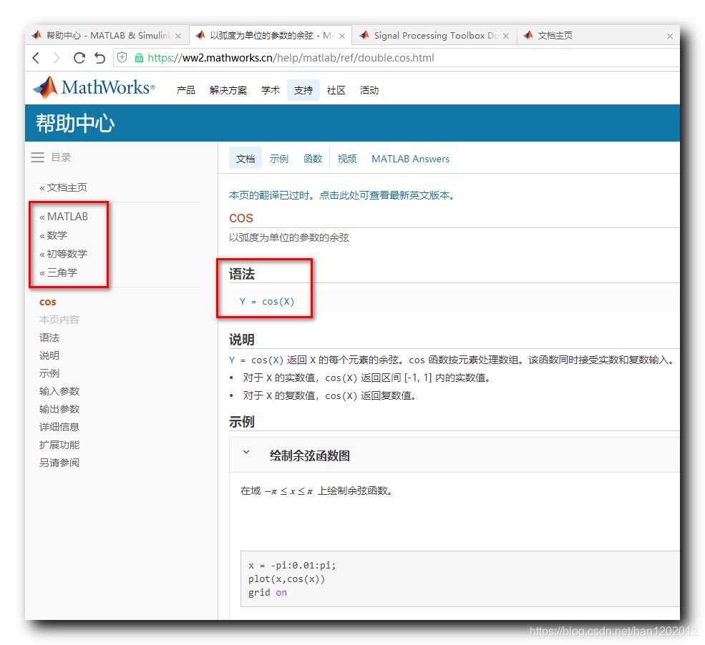The width and height of the screenshot is (705, 645).
Task: Click the shield icon in the address bar
Action: (x=122, y=58)
